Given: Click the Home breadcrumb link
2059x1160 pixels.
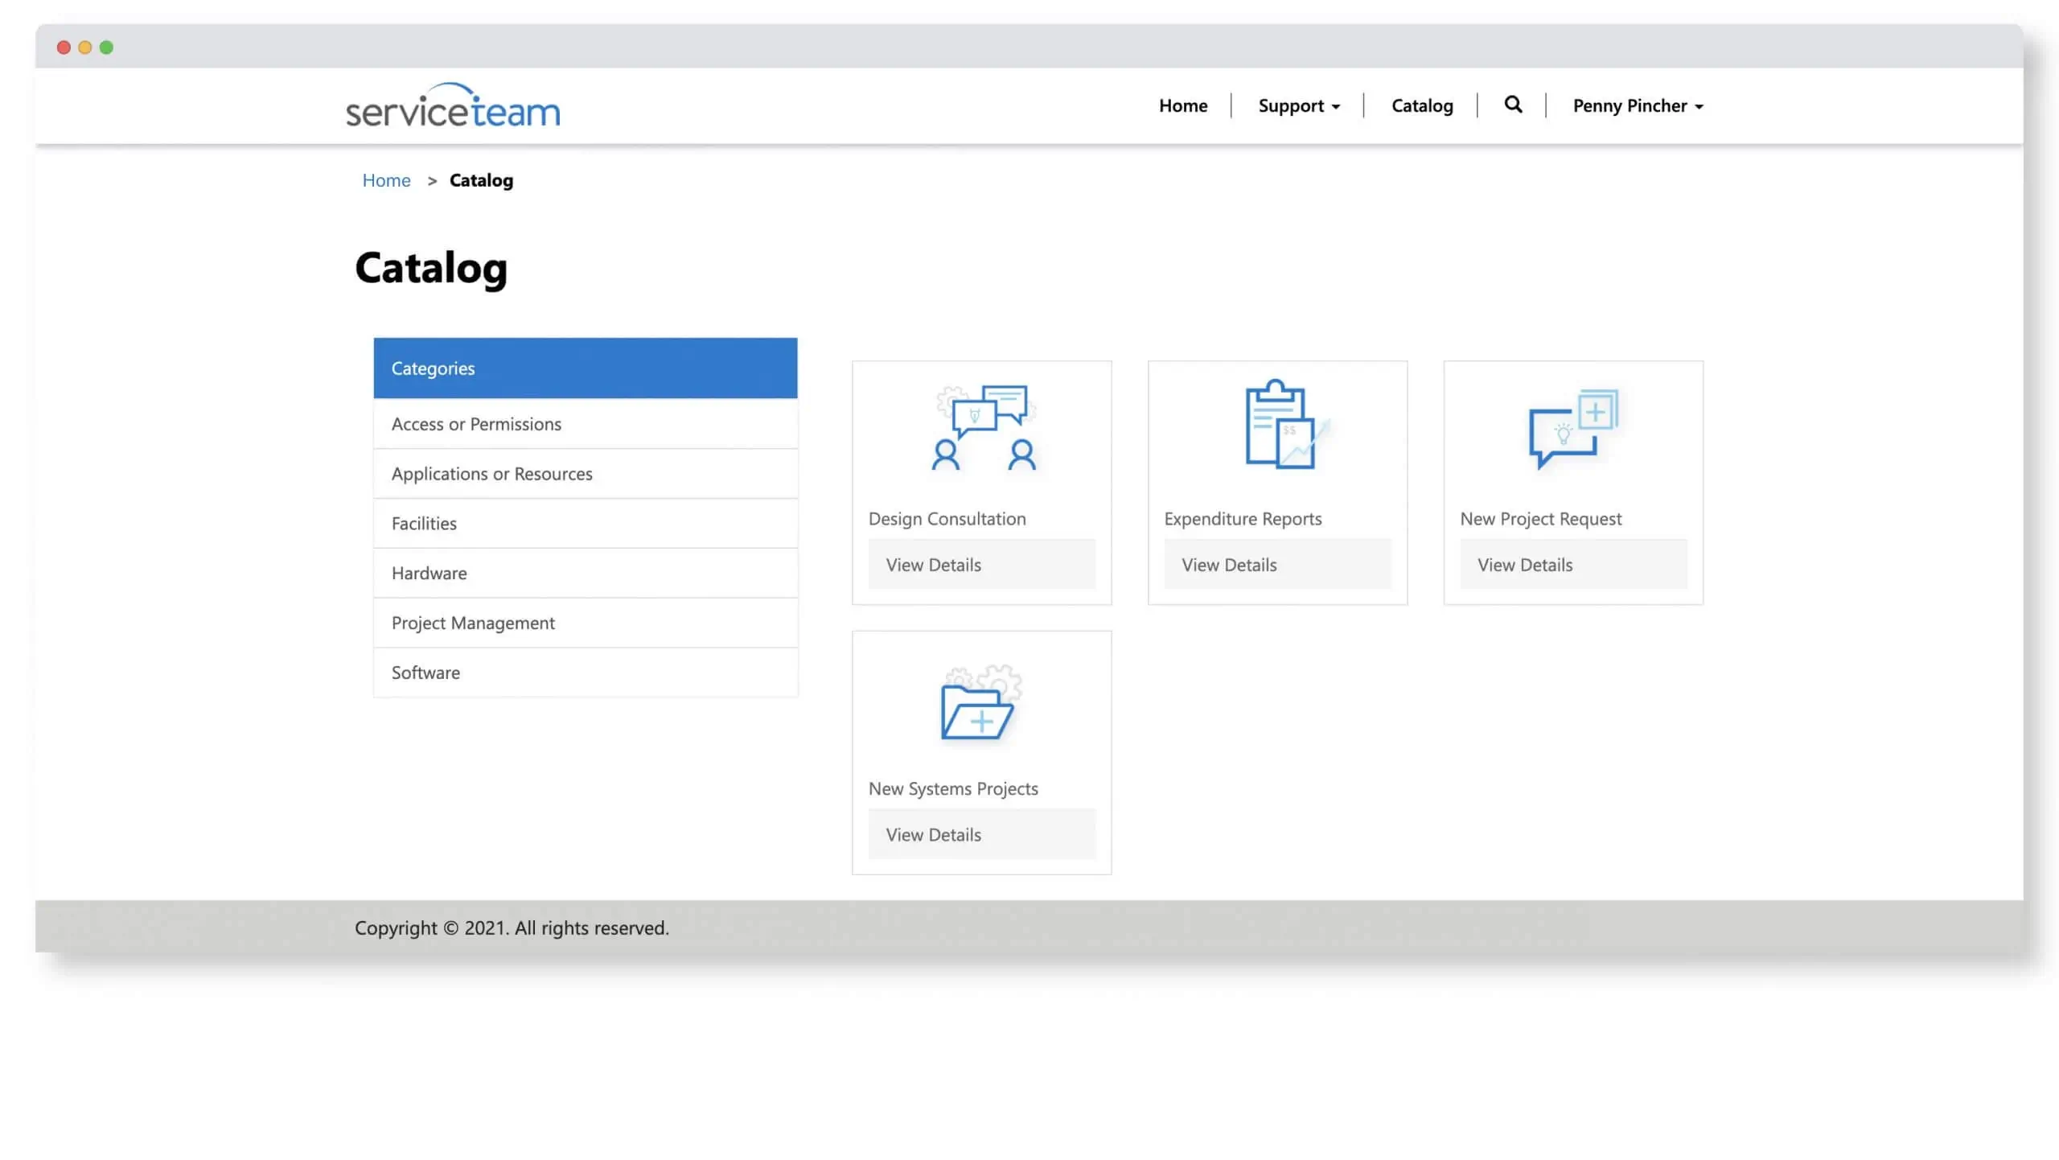Looking at the screenshot, I should pos(386,180).
